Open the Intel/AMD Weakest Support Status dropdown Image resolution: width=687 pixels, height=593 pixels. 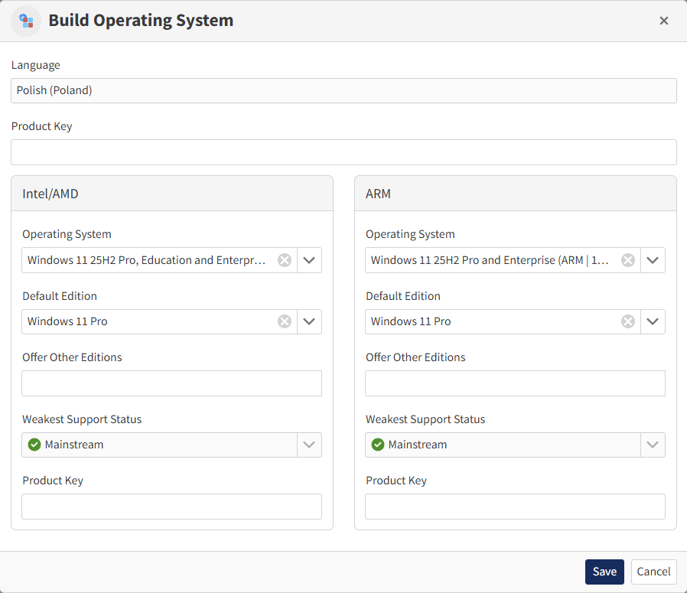point(309,444)
